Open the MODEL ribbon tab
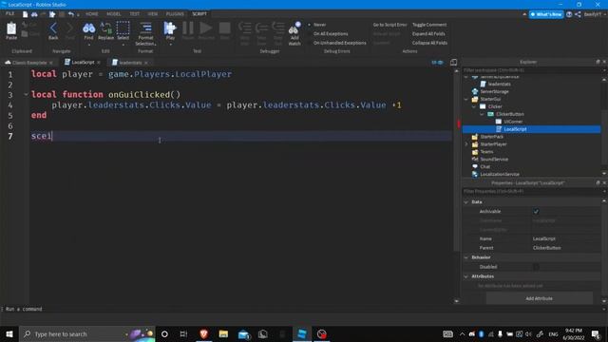This screenshot has width=608, height=342. coord(114,14)
